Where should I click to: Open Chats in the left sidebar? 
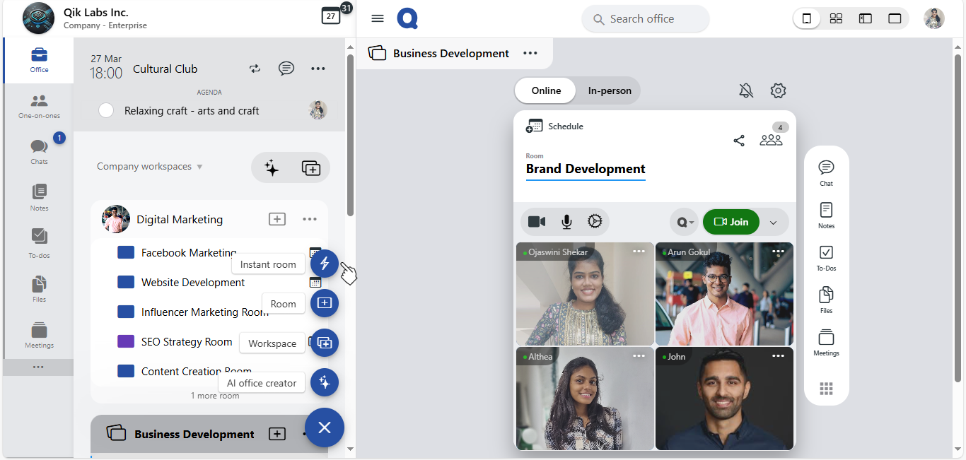39,151
